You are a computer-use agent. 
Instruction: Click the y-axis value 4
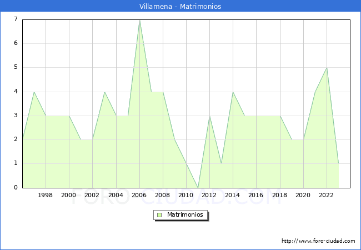[16, 92]
